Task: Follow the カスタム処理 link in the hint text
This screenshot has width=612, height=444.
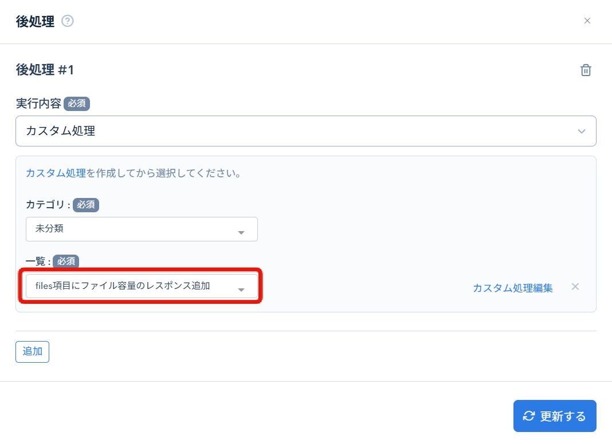Action: click(x=56, y=173)
